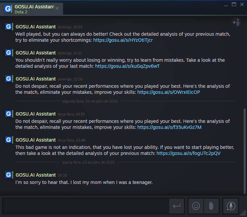Open link gosu.ai/s/HYzOtITjcr
Viewport: 247px width, 217px height.
[x=123, y=40]
